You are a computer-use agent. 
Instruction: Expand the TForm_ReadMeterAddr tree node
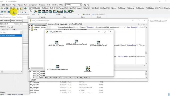pyautogui.click(x=29, y=26)
